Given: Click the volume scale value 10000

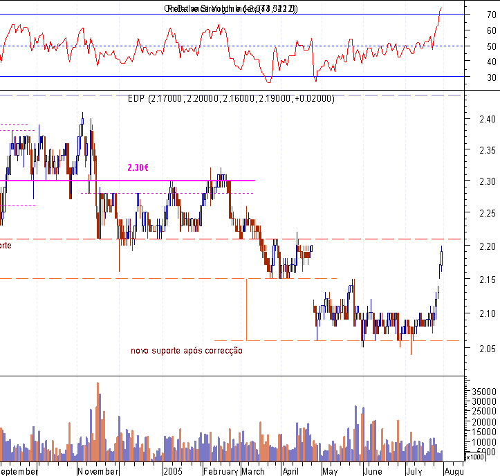Looking at the screenshot, I should pos(484,442).
